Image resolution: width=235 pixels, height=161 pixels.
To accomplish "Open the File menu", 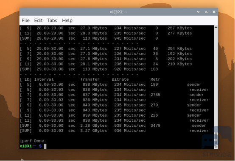I will click(x=25, y=20).
